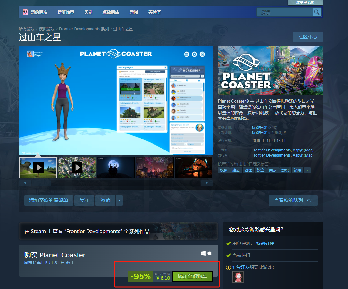
Task: Open Frontier Developments 系列 breadcrumb
Action: click(84, 29)
